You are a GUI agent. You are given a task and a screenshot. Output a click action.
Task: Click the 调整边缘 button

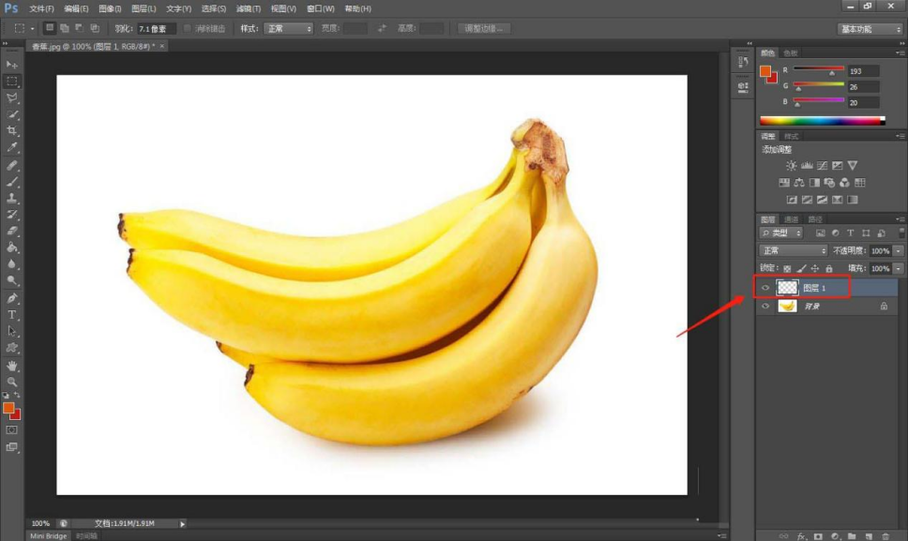click(x=485, y=29)
